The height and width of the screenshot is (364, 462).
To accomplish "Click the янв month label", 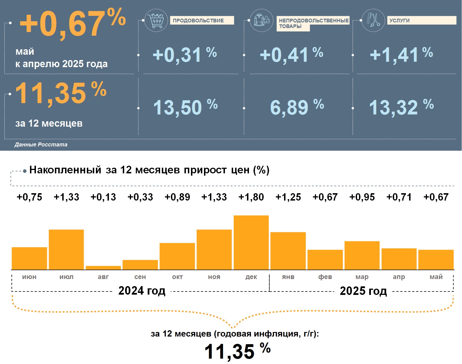I will point(288,277).
